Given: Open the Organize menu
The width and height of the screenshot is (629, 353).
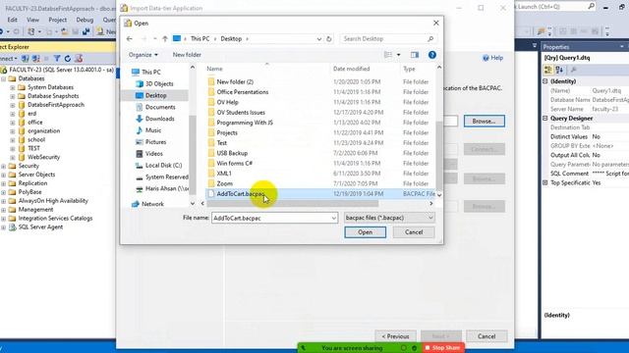Looking at the screenshot, I should pos(143,55).
